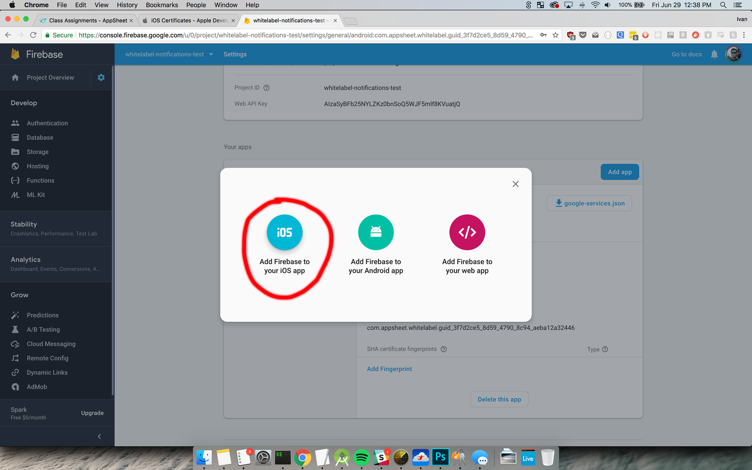Collapse the Firebase sidebar
The image size is (752, 470).
(x=99, y=436)
